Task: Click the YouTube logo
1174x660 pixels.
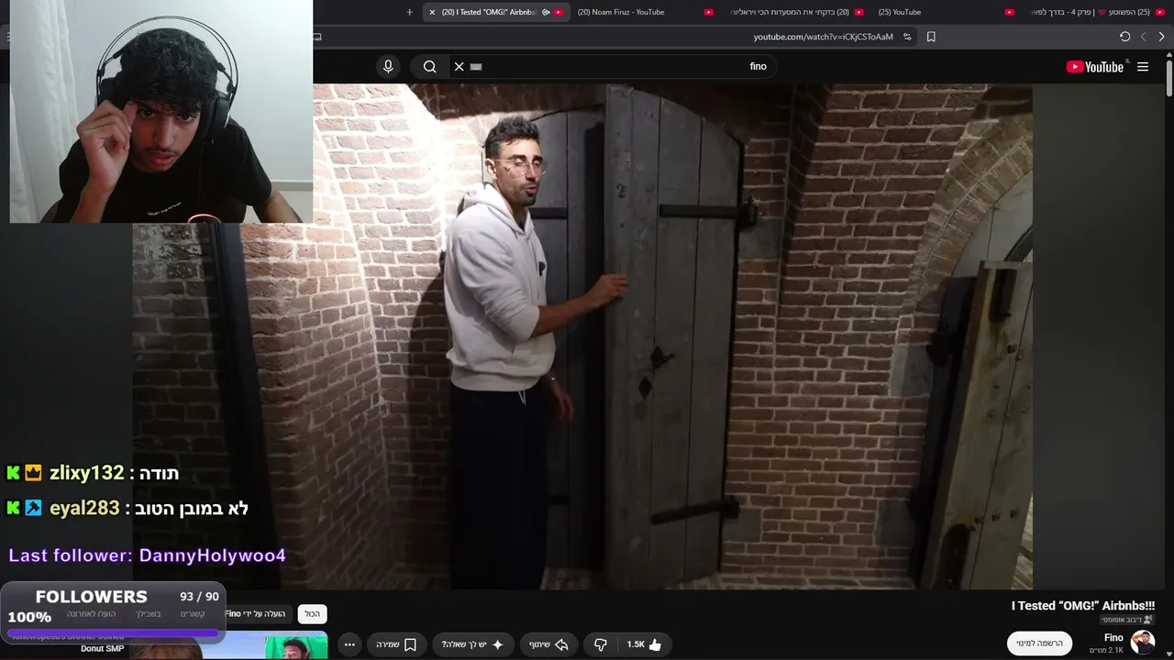Action: click(1095, 66)
